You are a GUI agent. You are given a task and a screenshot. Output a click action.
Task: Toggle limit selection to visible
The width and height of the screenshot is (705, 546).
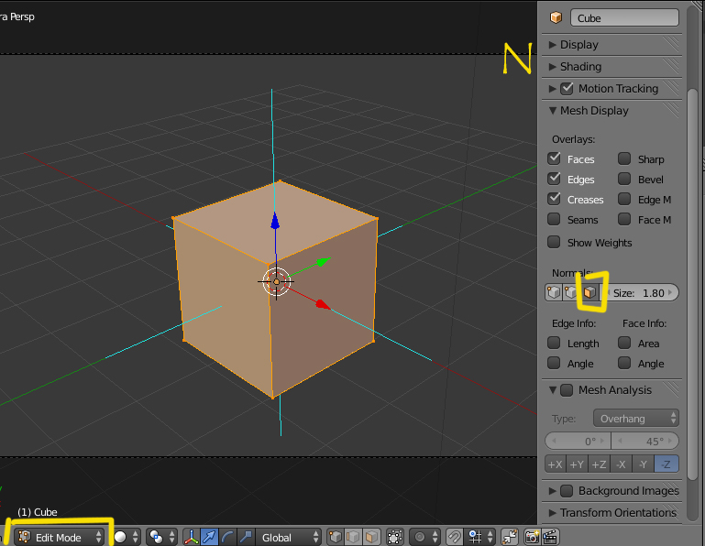coord(395,537)
